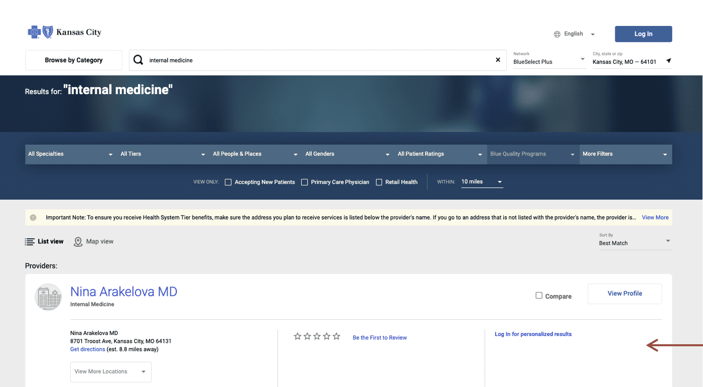Screen dimensions: 703x387
Task: Rate using the five-star rating control
Action: point(317,337)
